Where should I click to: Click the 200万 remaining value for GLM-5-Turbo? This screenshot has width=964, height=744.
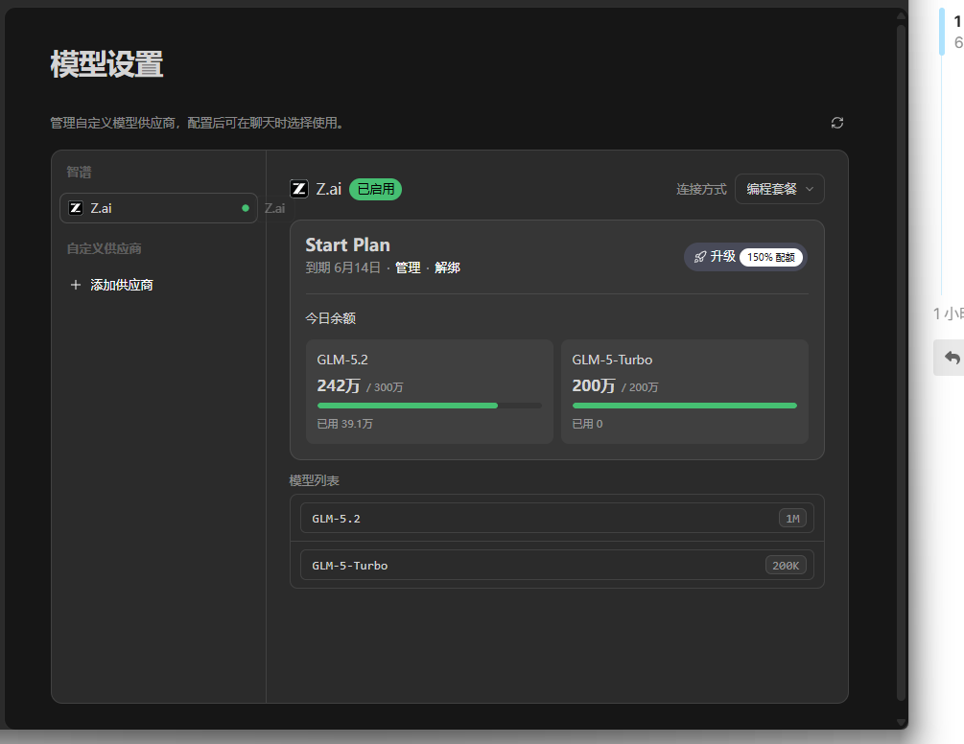point(594,385)
